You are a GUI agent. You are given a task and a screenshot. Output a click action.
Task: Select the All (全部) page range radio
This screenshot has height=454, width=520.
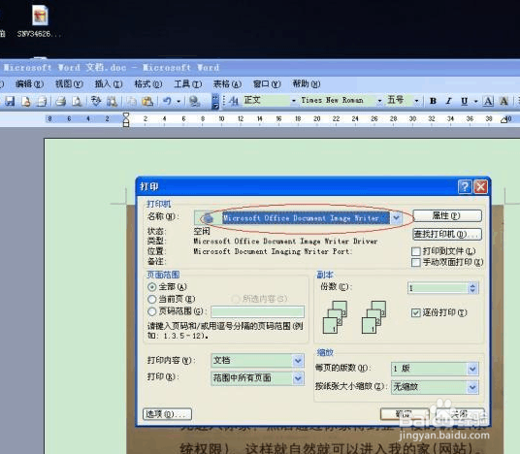[152, 287]
